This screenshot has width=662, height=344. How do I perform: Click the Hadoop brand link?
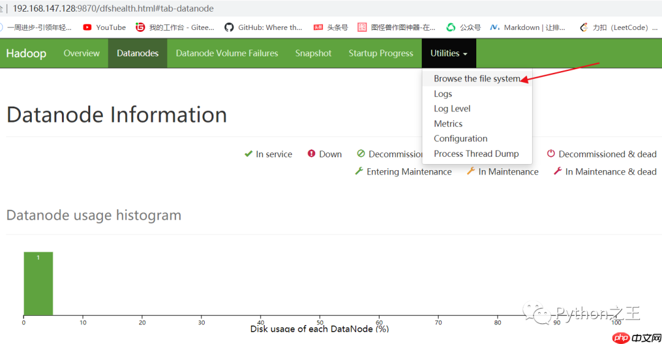[x=26, y=53]
